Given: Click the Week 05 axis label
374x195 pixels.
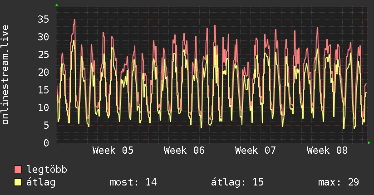Looking at the screenshot, I should (x=113, y=151).
